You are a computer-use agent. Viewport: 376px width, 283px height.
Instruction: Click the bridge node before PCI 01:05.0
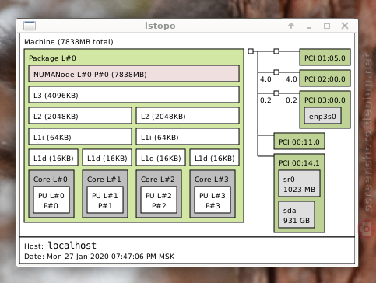(x=276, y=51)
